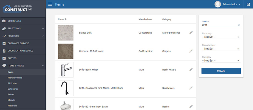Edit the Bianco Drift item
Viewport: 253px width, 110px height.
coord(191,33)
